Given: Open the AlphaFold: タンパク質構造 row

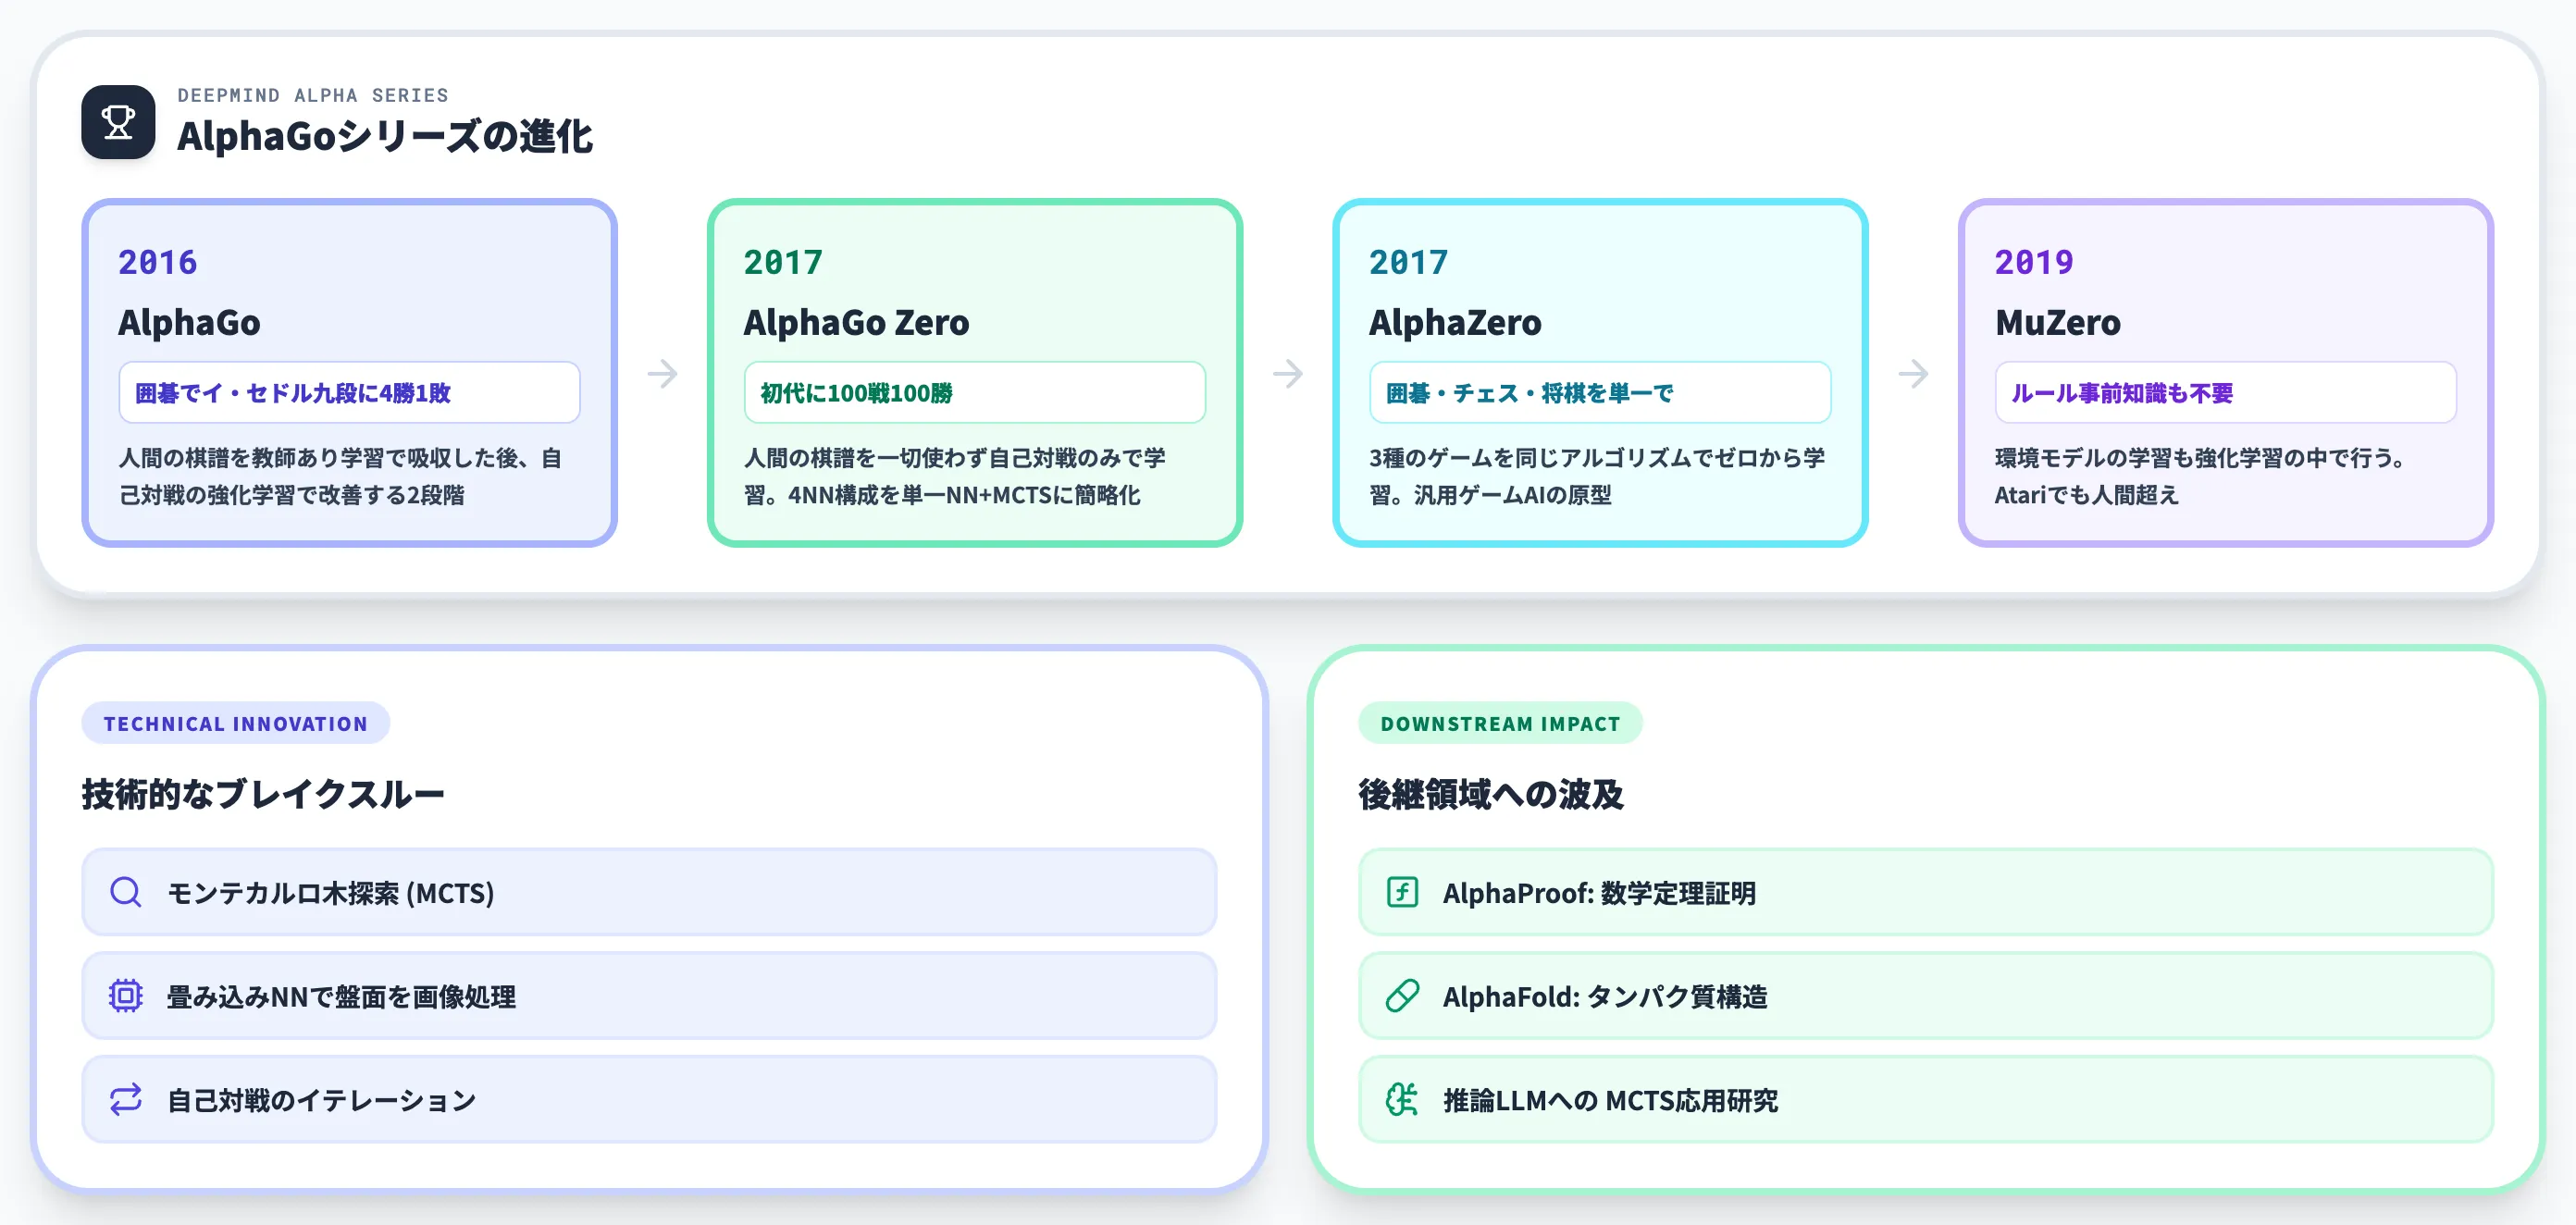Looking at the screenshot, I should pyautogui.click(x=1925, y=996).
